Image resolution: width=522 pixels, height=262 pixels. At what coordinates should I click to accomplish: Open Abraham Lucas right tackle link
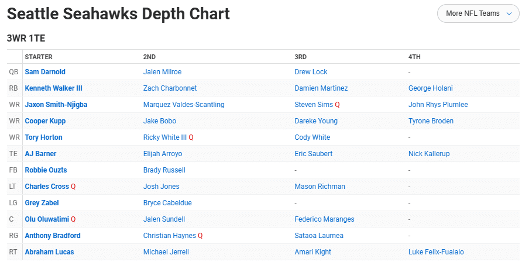[x=49, y=252]
